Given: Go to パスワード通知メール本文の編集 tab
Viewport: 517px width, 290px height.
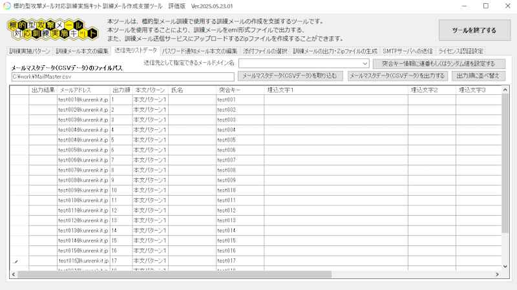Looking at the screenshot, I should (x=200, y=51).
